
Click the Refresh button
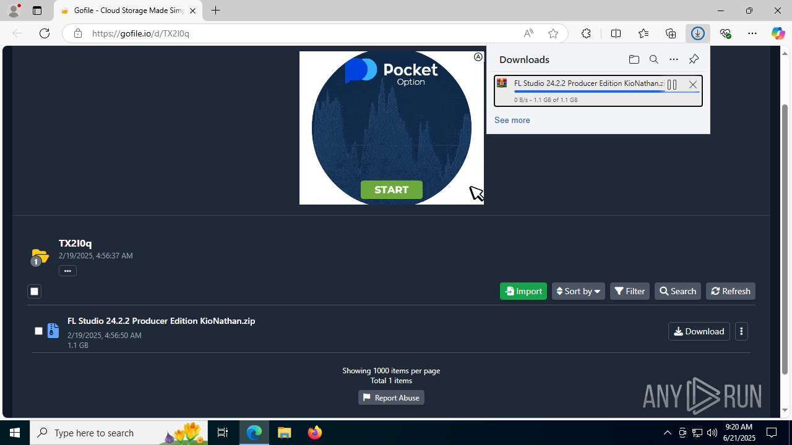[731, 291]
